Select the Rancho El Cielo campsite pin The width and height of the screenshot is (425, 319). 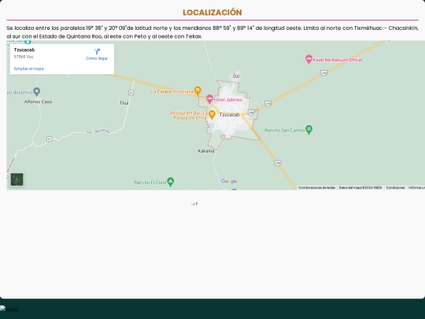coord(170,182)
